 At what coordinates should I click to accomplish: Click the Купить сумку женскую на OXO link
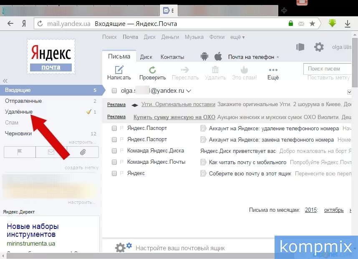(x=174, y=117)
